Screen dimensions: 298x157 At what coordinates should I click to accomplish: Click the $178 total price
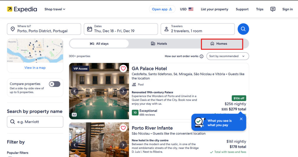point(238,147)
